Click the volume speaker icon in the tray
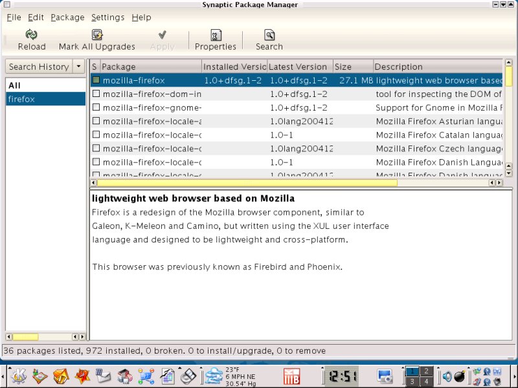 447,376
